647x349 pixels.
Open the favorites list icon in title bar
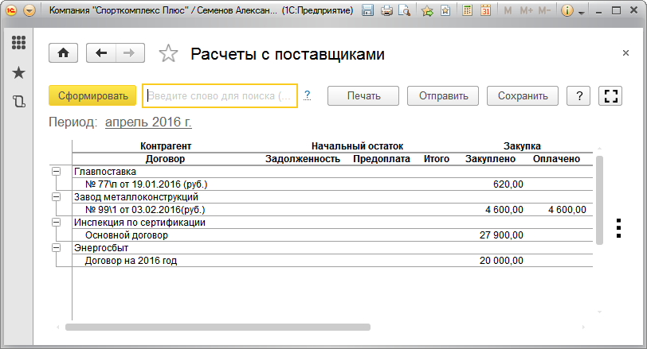(x=445, y=10)
